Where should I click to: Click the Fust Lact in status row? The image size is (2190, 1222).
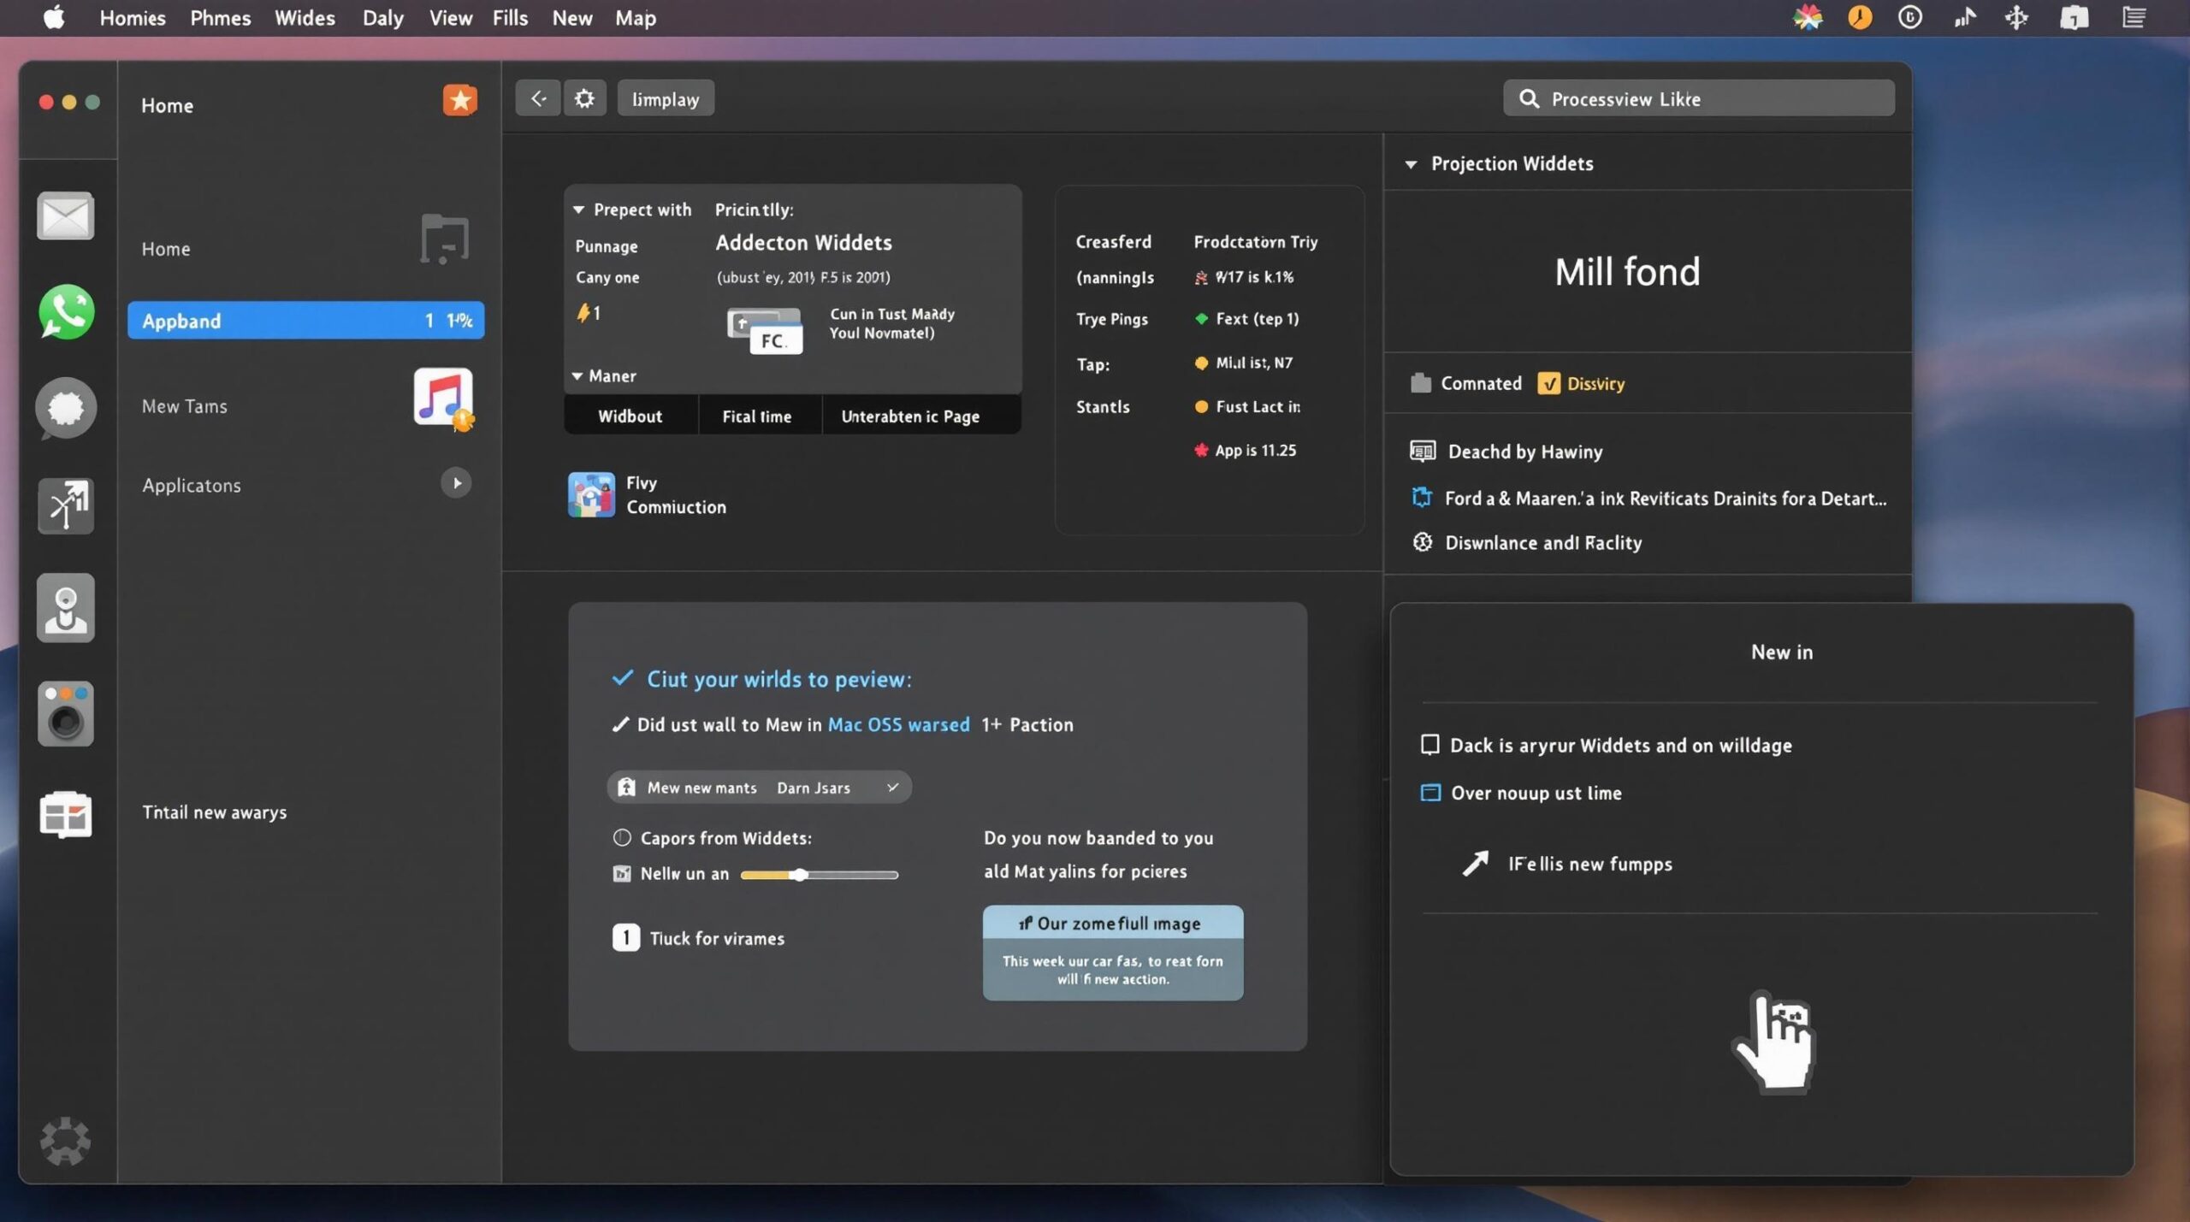[x=1247, y=406]
